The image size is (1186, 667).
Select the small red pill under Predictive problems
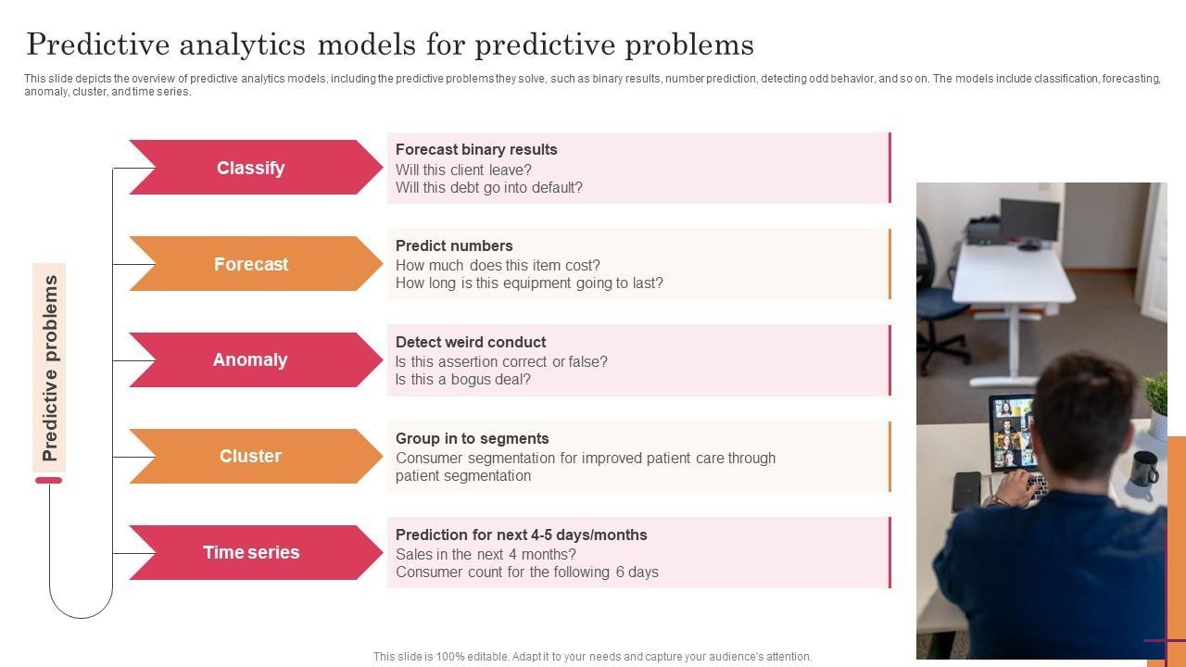pos(49,480)
